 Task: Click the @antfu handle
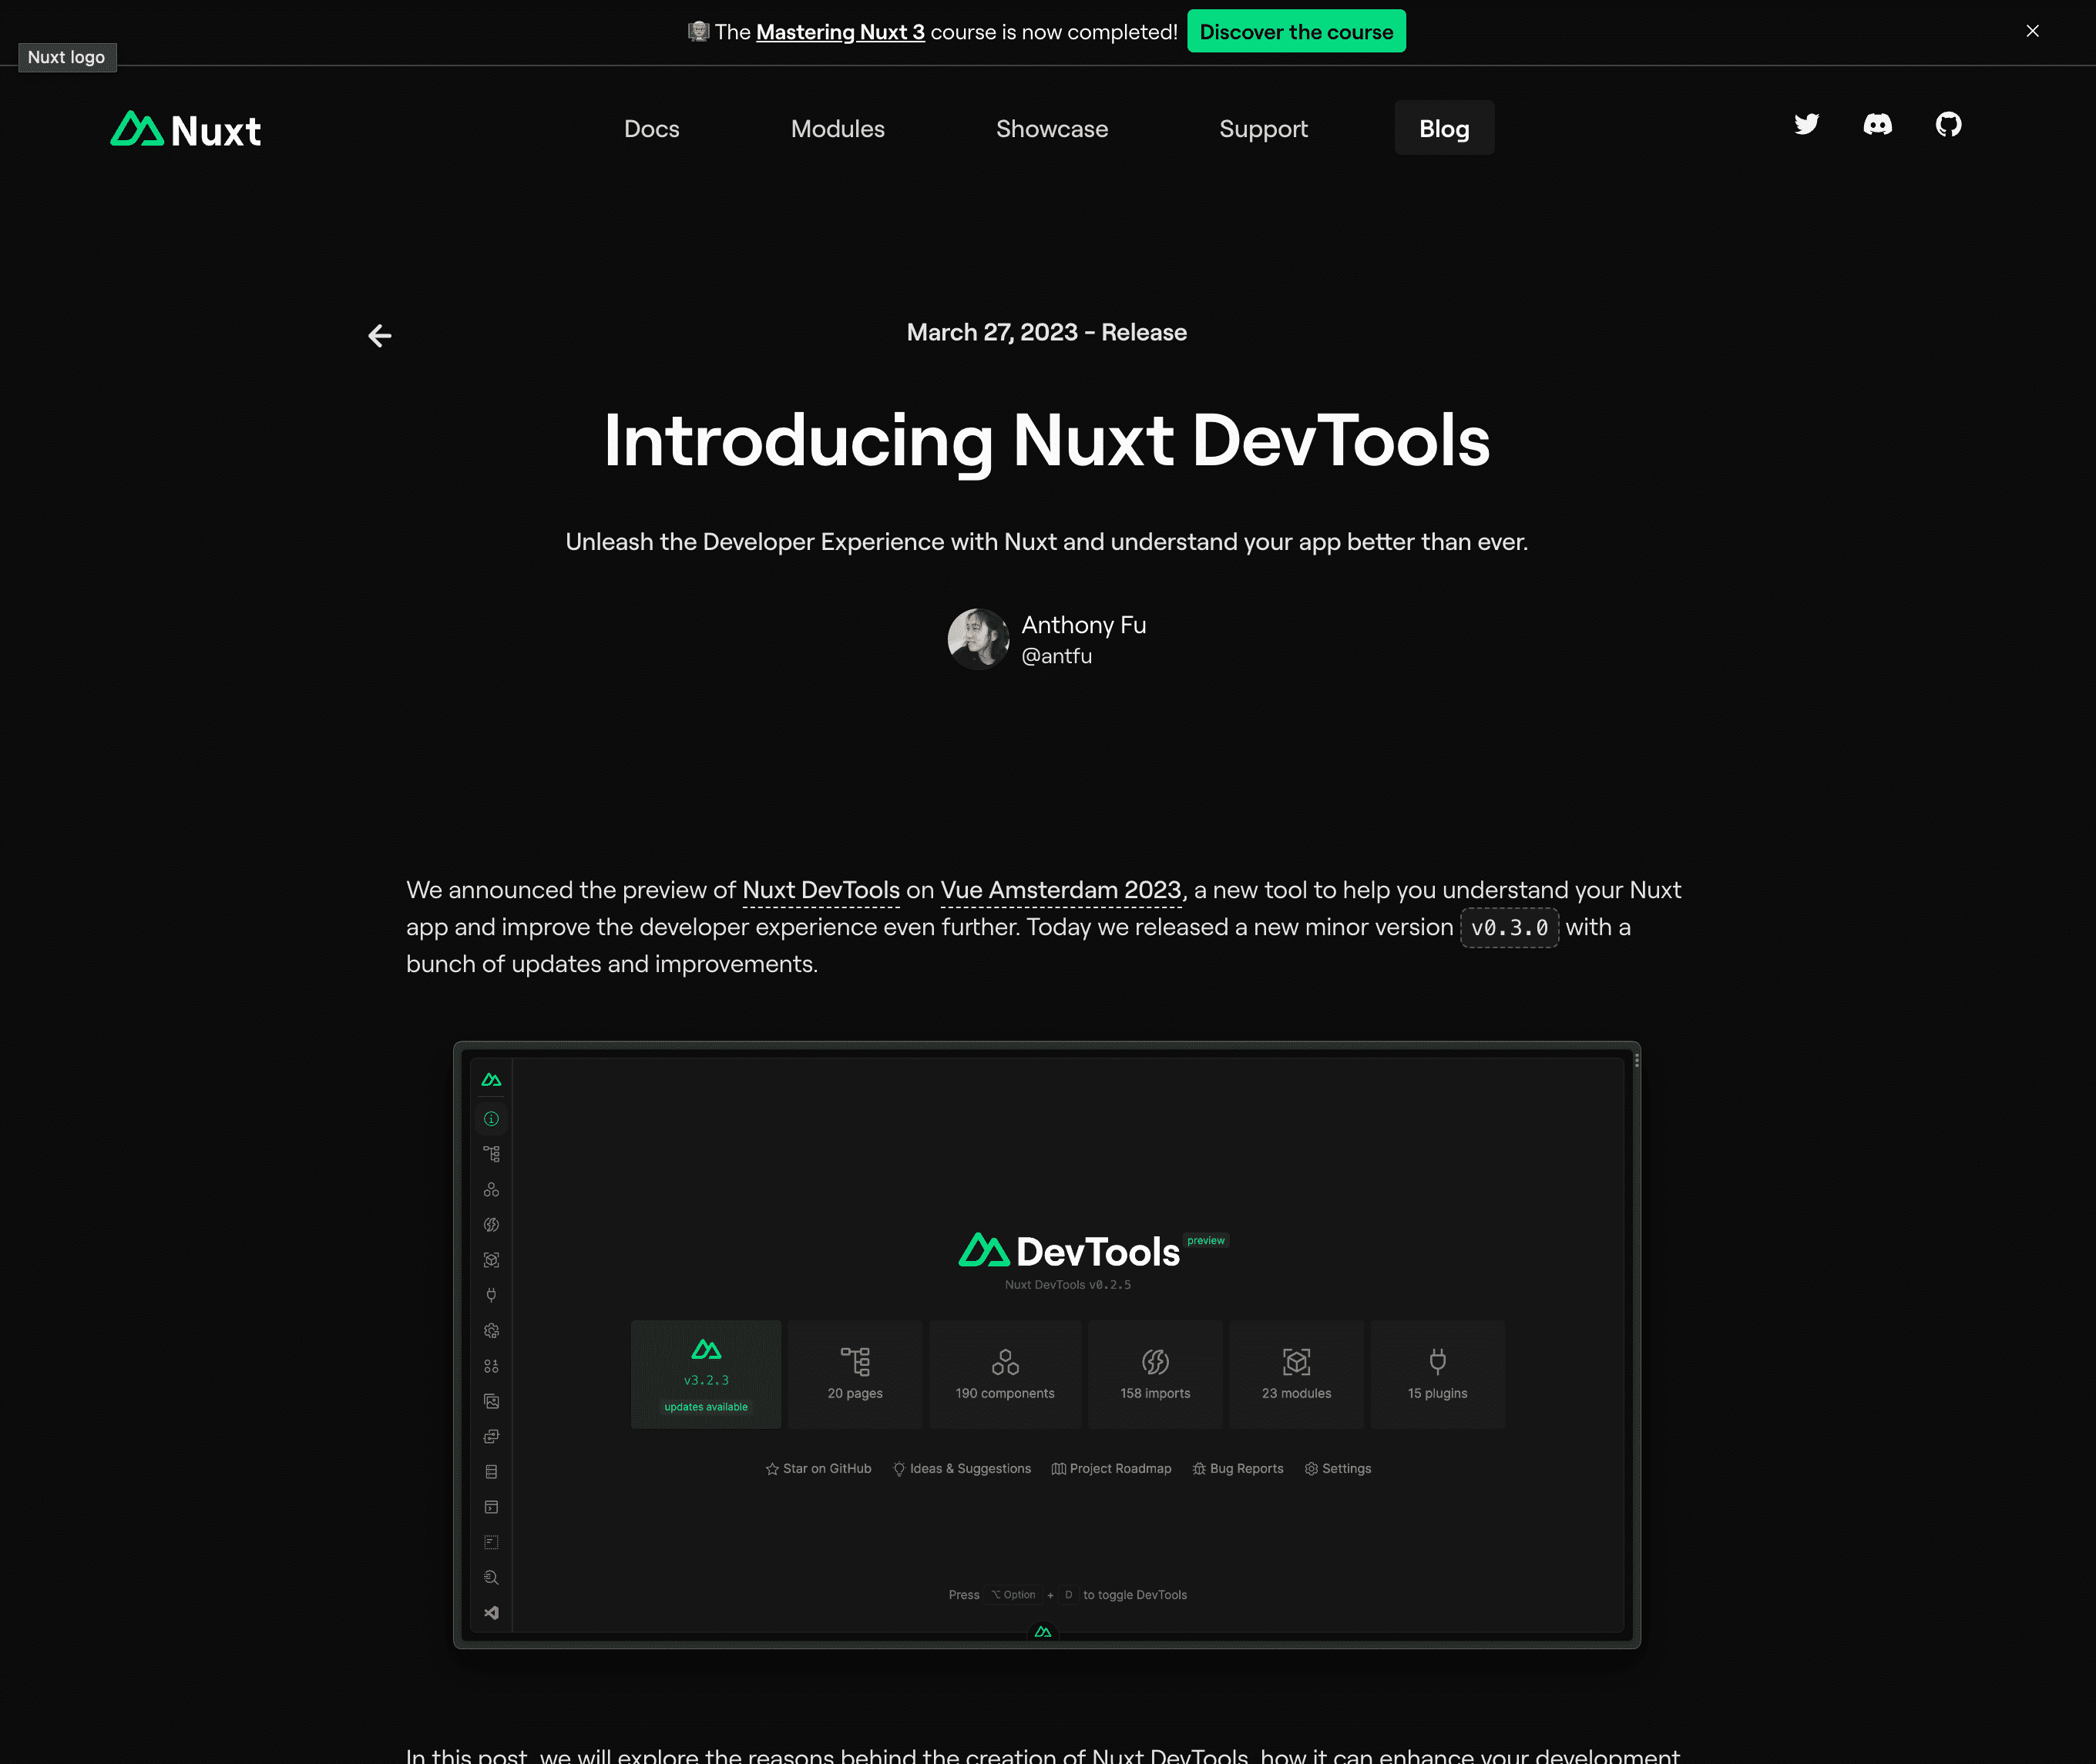1056,656
